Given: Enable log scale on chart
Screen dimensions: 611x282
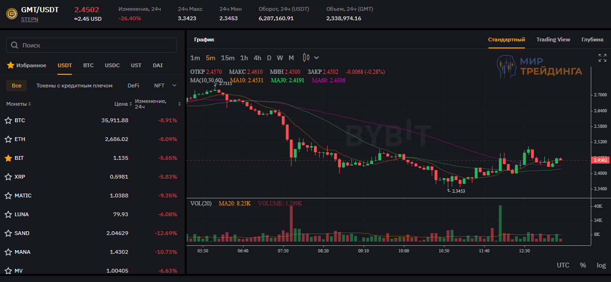Looking at the screenshot, I should (601, 265).
